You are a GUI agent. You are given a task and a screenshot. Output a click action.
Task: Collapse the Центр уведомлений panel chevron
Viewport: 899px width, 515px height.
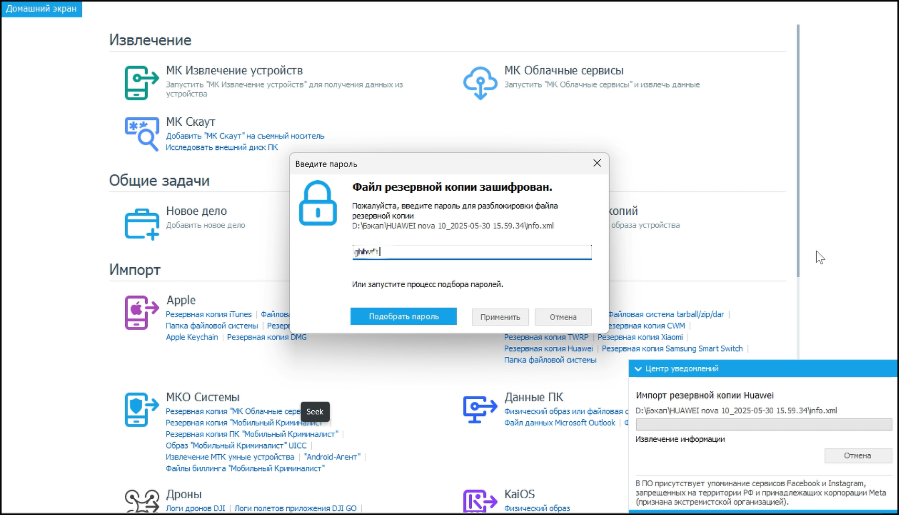[638, 369]
